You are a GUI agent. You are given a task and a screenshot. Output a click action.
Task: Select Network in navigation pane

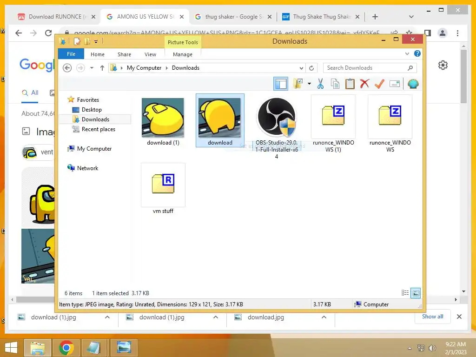point(87,168)
